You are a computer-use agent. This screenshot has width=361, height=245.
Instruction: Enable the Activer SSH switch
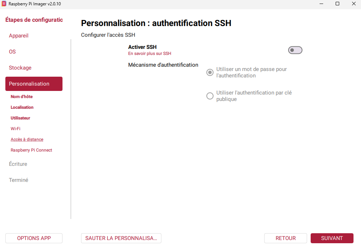pyautogui.click(x=295, y=50)
